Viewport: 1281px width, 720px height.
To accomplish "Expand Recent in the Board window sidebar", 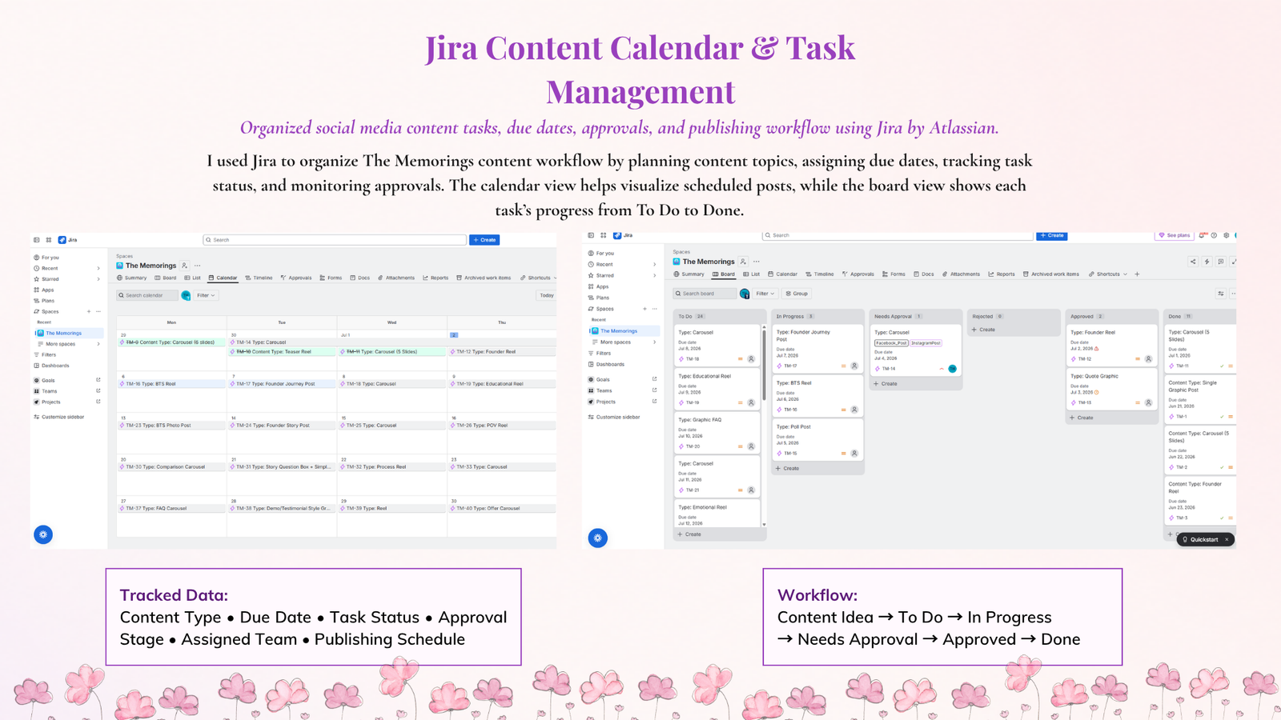I will point(654,264).
